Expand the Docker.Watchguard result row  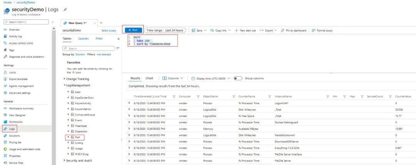pyautogui.click(x=129, y=122)
